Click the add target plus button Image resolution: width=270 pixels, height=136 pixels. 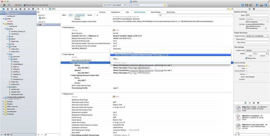(39, 135)
